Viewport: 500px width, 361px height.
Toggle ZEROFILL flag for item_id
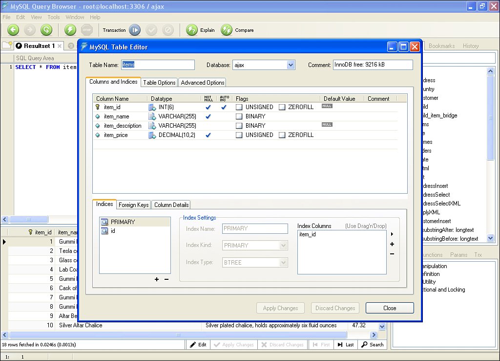282,107
